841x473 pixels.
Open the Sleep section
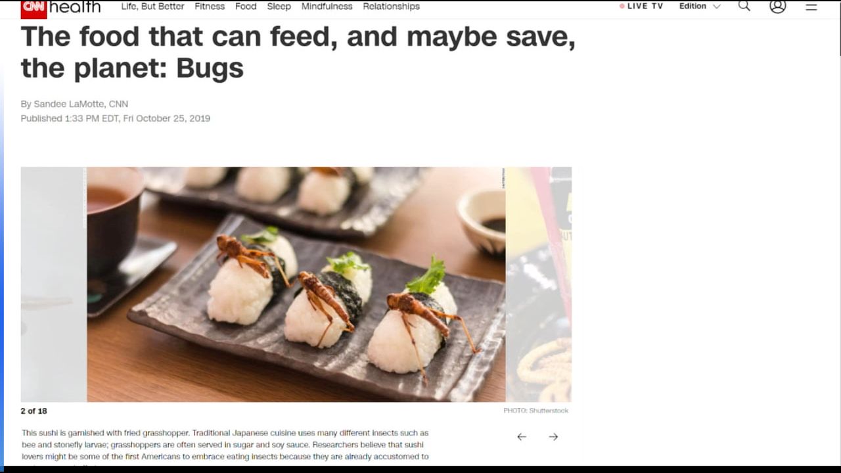[279, 6]
